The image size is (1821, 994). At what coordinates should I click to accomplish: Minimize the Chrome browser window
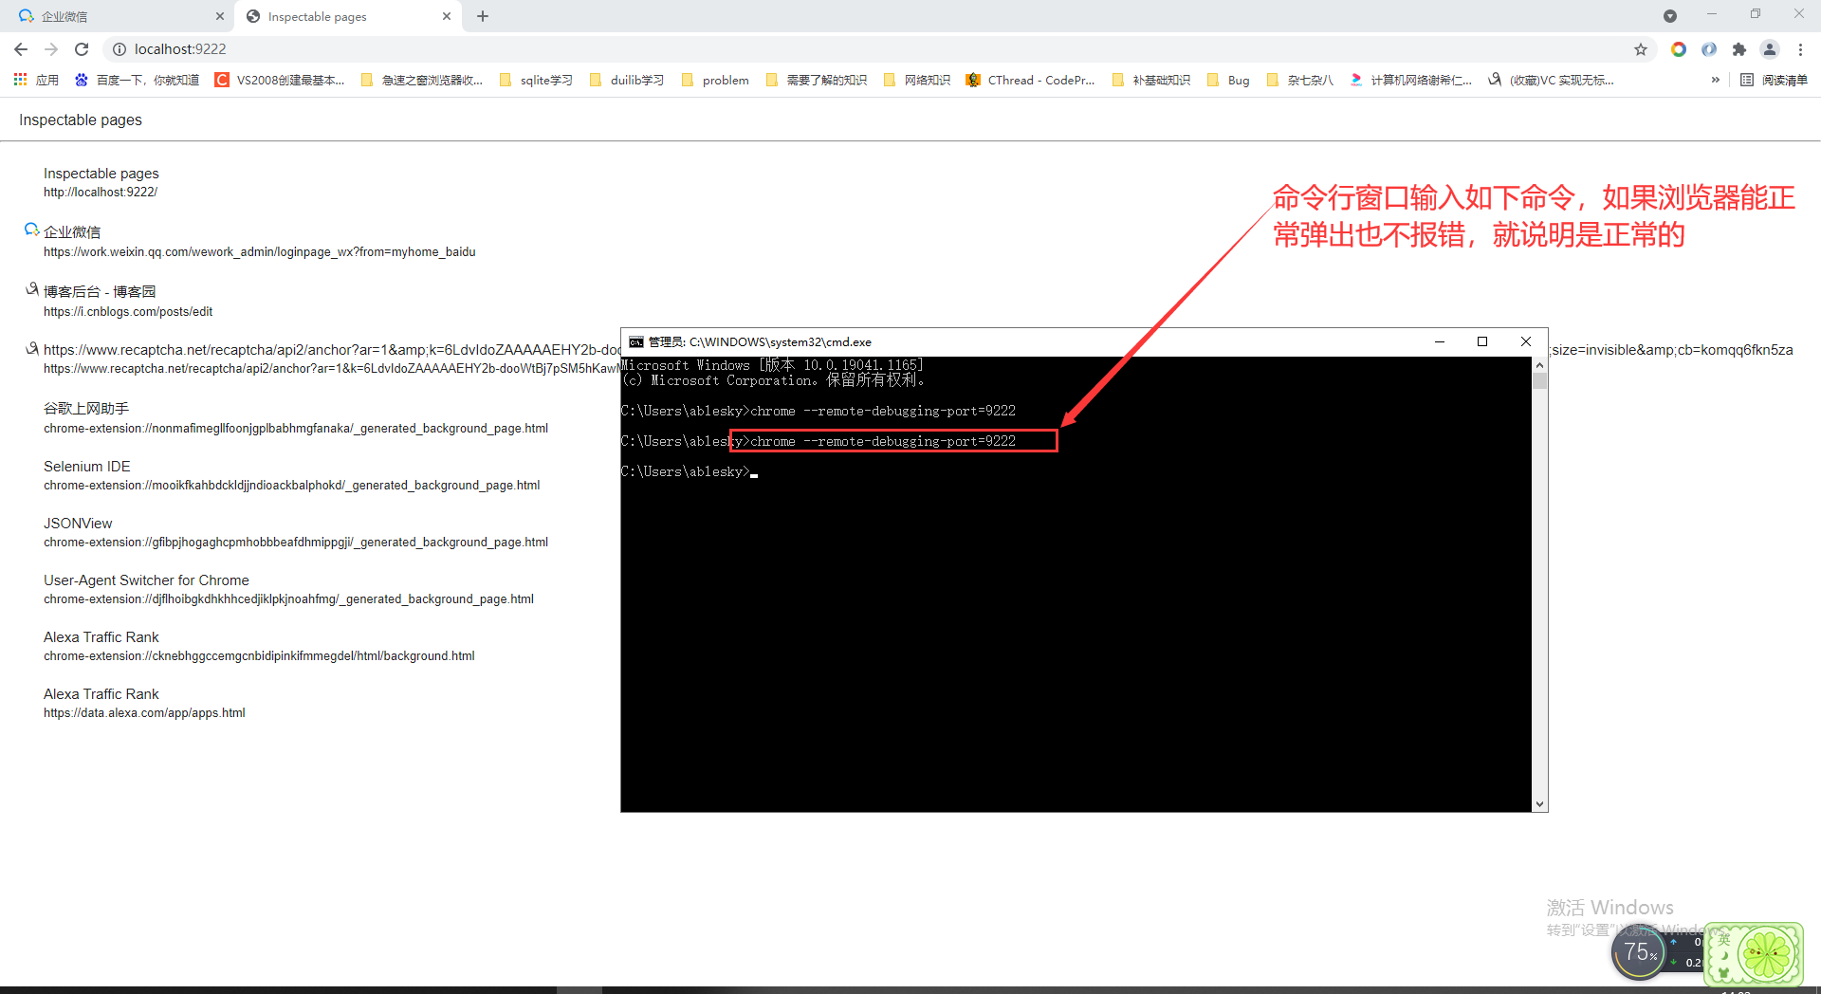pyautogui.click(x=1712, y=14)
